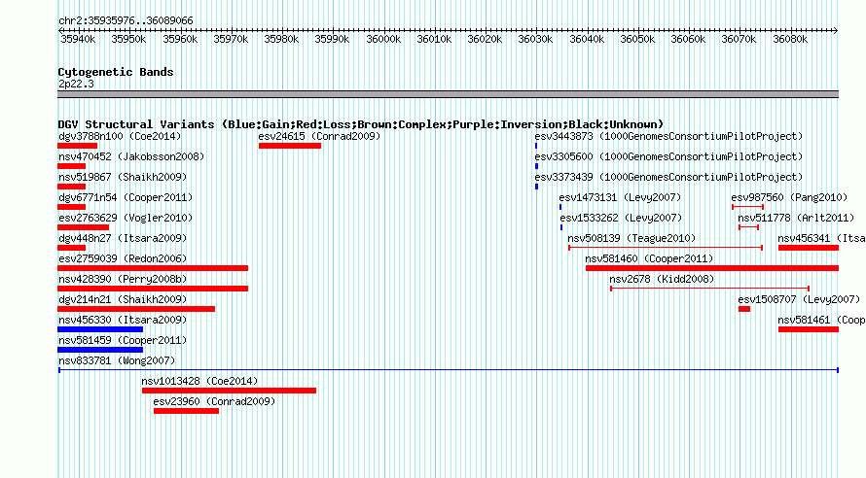866x478 pixels.
Task: Select the red bar below esv2763629
Action: click(x=84, y=227)
